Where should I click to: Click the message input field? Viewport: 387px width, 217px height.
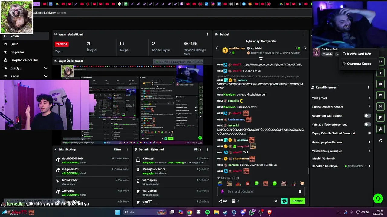pos(261,191)
